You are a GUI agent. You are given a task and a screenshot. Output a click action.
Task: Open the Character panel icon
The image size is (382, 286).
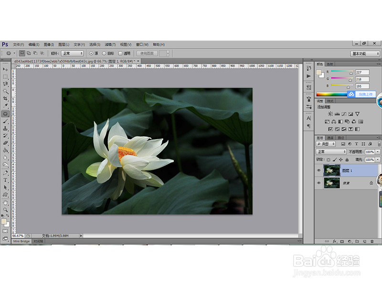pyautogui.click(x=309, y=118)
